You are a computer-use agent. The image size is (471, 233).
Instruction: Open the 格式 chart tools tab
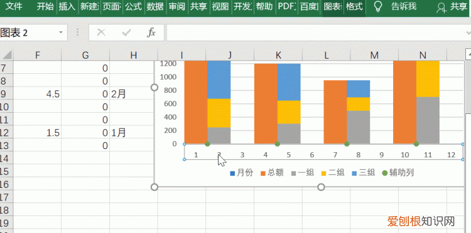coord(354,7)
